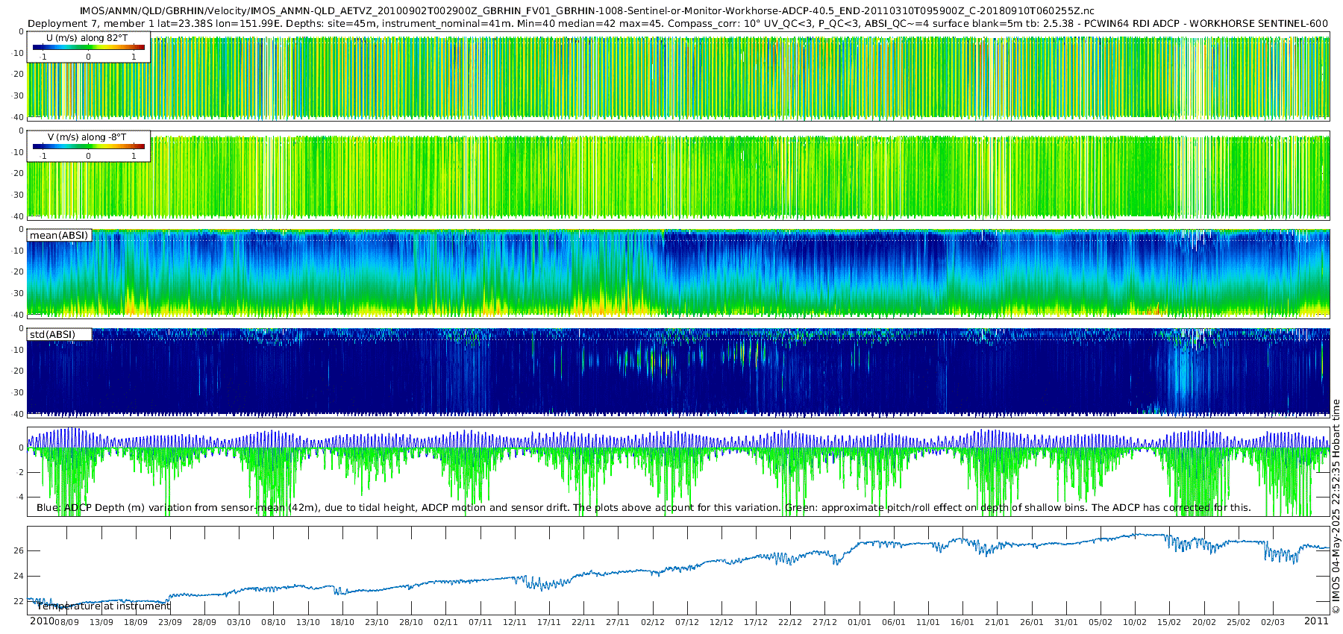1343x634 pixels.
Task: Select the 'U (m/s) along 82°T' legend title
Action: click(x=87, y=38)
